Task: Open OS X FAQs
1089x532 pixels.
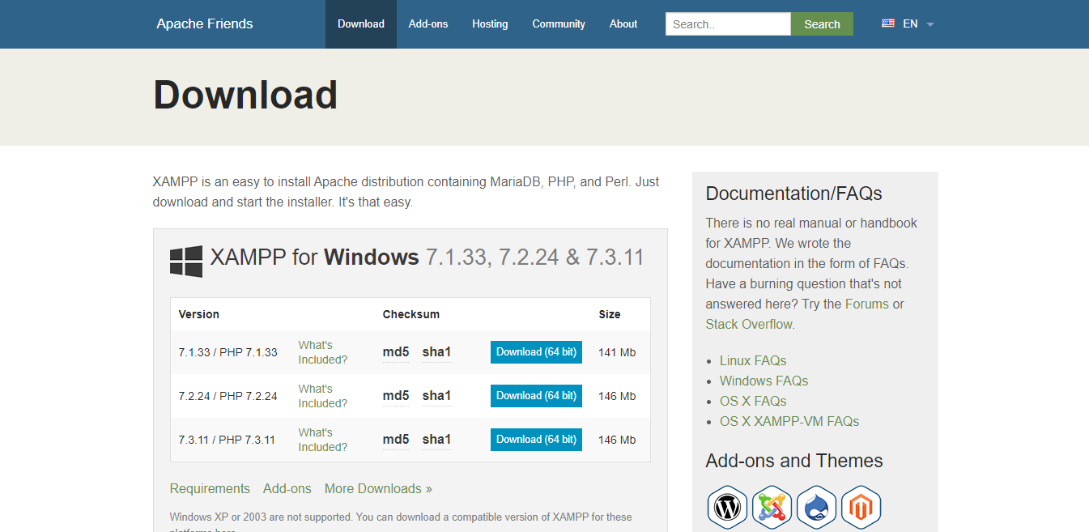Action: [753, 401]
